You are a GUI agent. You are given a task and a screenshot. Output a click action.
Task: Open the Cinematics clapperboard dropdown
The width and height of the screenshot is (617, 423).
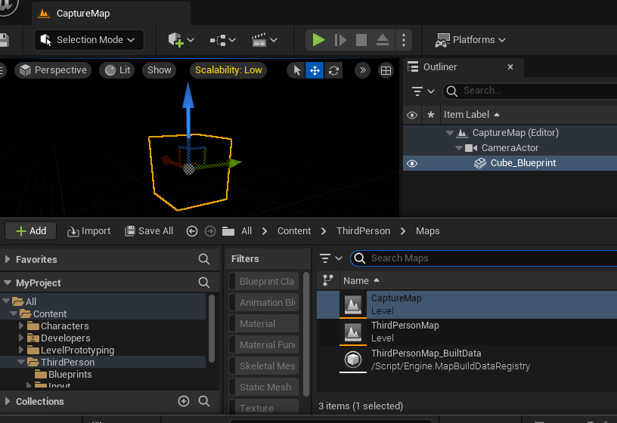click(265, 40)
